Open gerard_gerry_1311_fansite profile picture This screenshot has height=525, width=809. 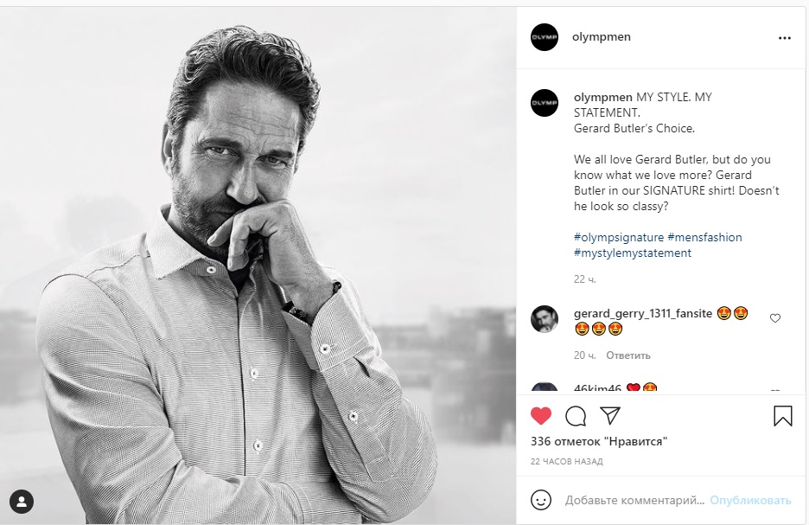point(545,319)
